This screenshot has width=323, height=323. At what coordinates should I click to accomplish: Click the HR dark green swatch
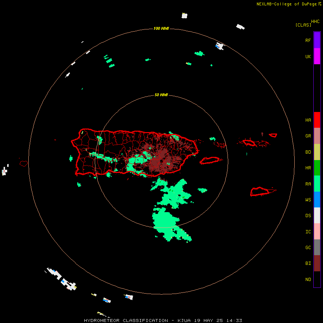coord(317,168)
